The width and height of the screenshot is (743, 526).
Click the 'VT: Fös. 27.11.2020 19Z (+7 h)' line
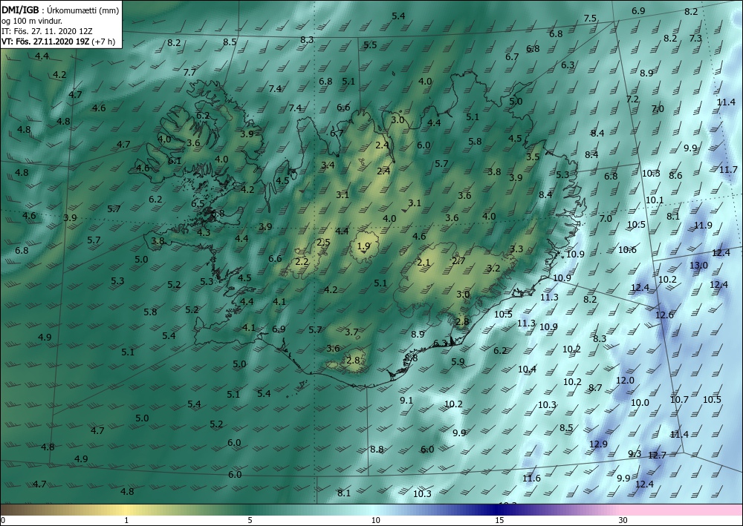point(58,42)
